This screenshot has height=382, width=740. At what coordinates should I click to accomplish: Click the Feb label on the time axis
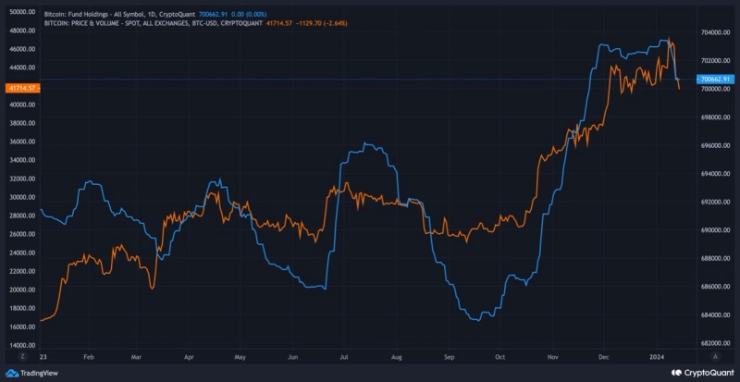coord(88,355)
